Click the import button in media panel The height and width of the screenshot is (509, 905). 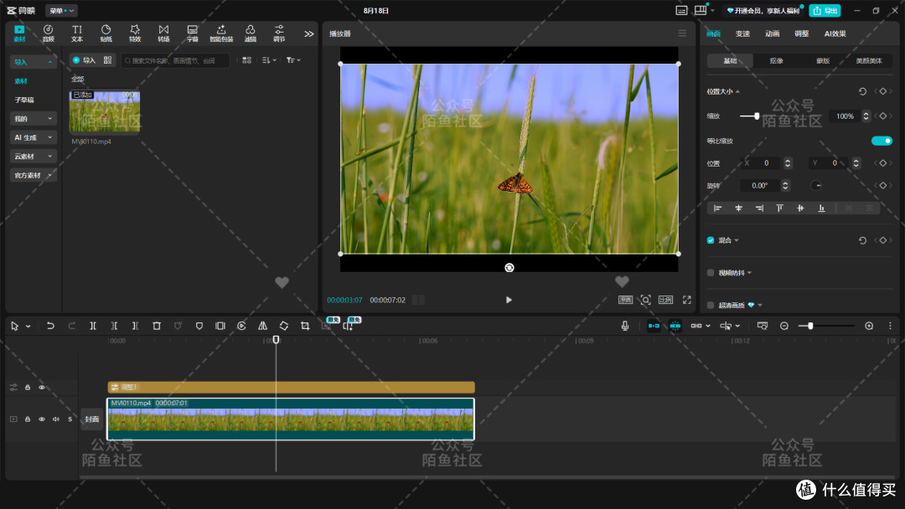[x=84, y=60]
